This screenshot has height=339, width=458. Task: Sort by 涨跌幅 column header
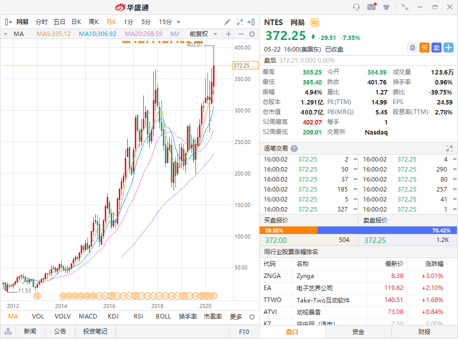(434, 264)
